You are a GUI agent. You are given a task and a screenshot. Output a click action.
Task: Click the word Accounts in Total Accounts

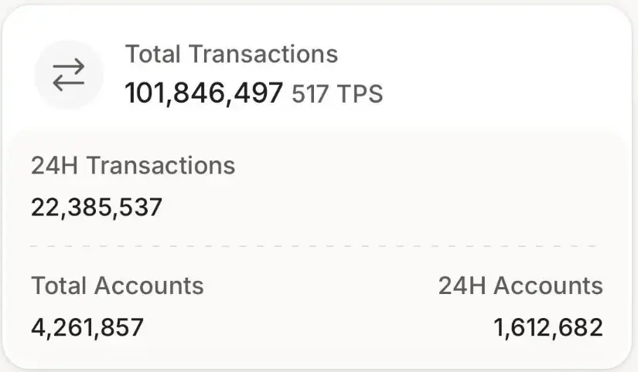click(149, 286)
